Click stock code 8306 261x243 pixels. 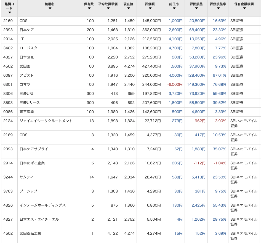tap(8, 94)
